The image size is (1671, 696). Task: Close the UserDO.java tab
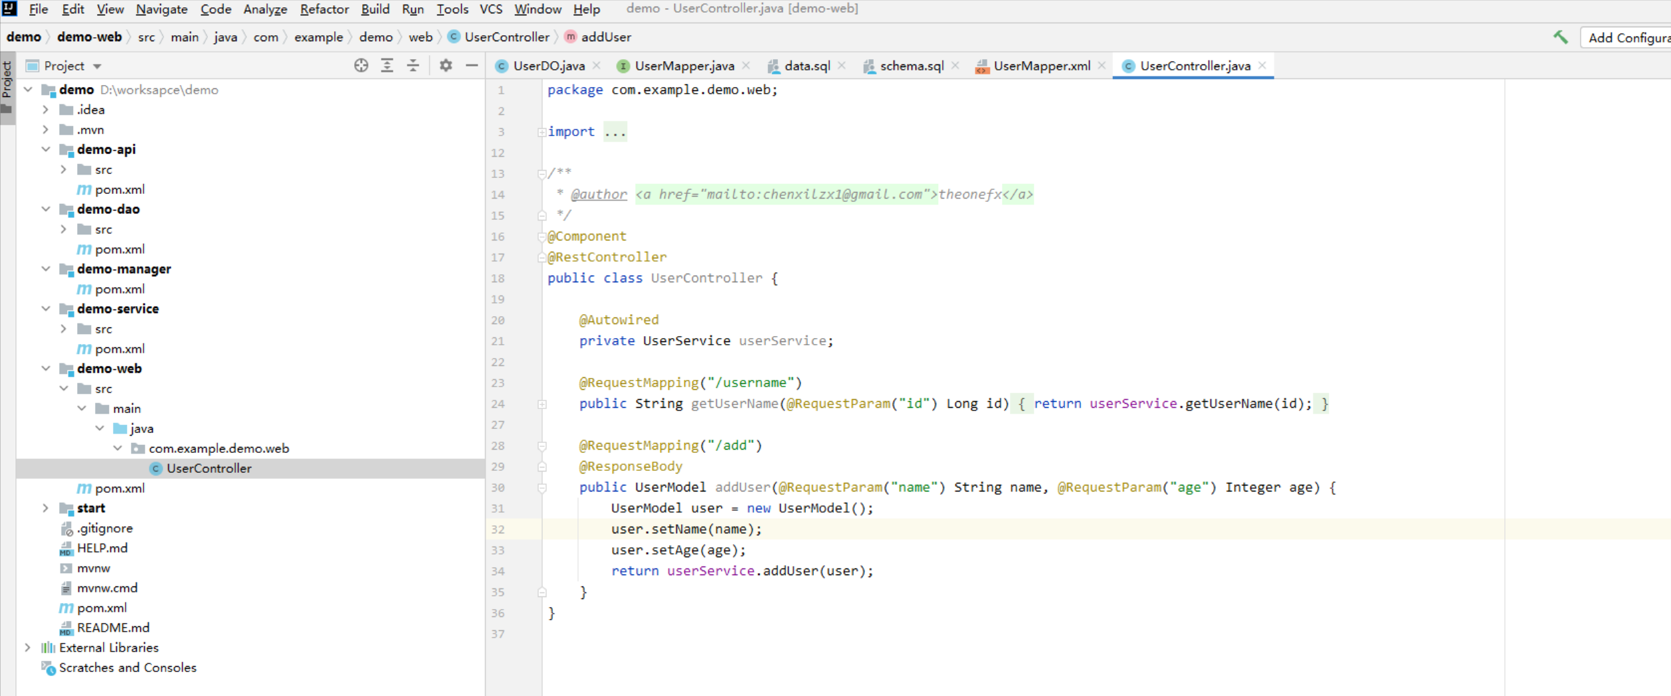pyautogui.click(x=597, y=65)
